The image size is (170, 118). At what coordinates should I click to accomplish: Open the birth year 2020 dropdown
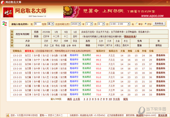click(x=76, y=24)
